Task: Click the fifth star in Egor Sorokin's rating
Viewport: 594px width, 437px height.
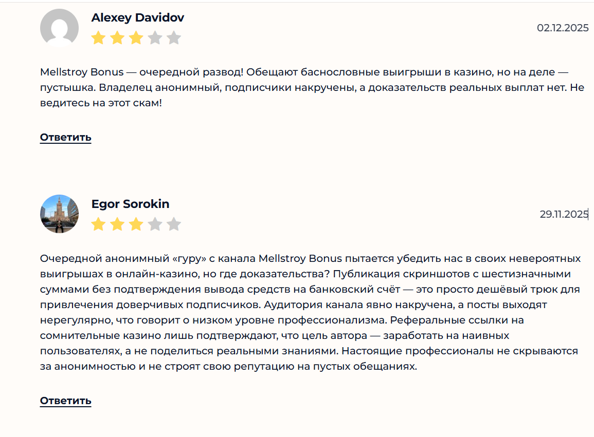Action: point(175,224)
